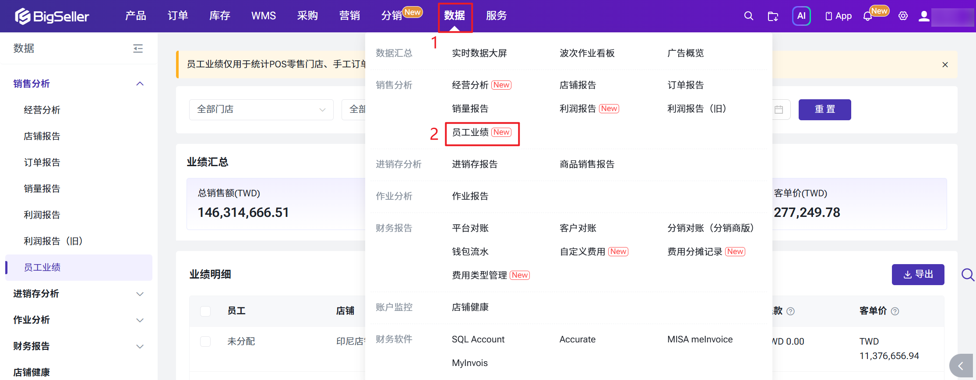The height and width of the screenshot is (380, 976).
Task: Open the 服务 top menu
Action: pyautogui.click(x=497, y=16)
